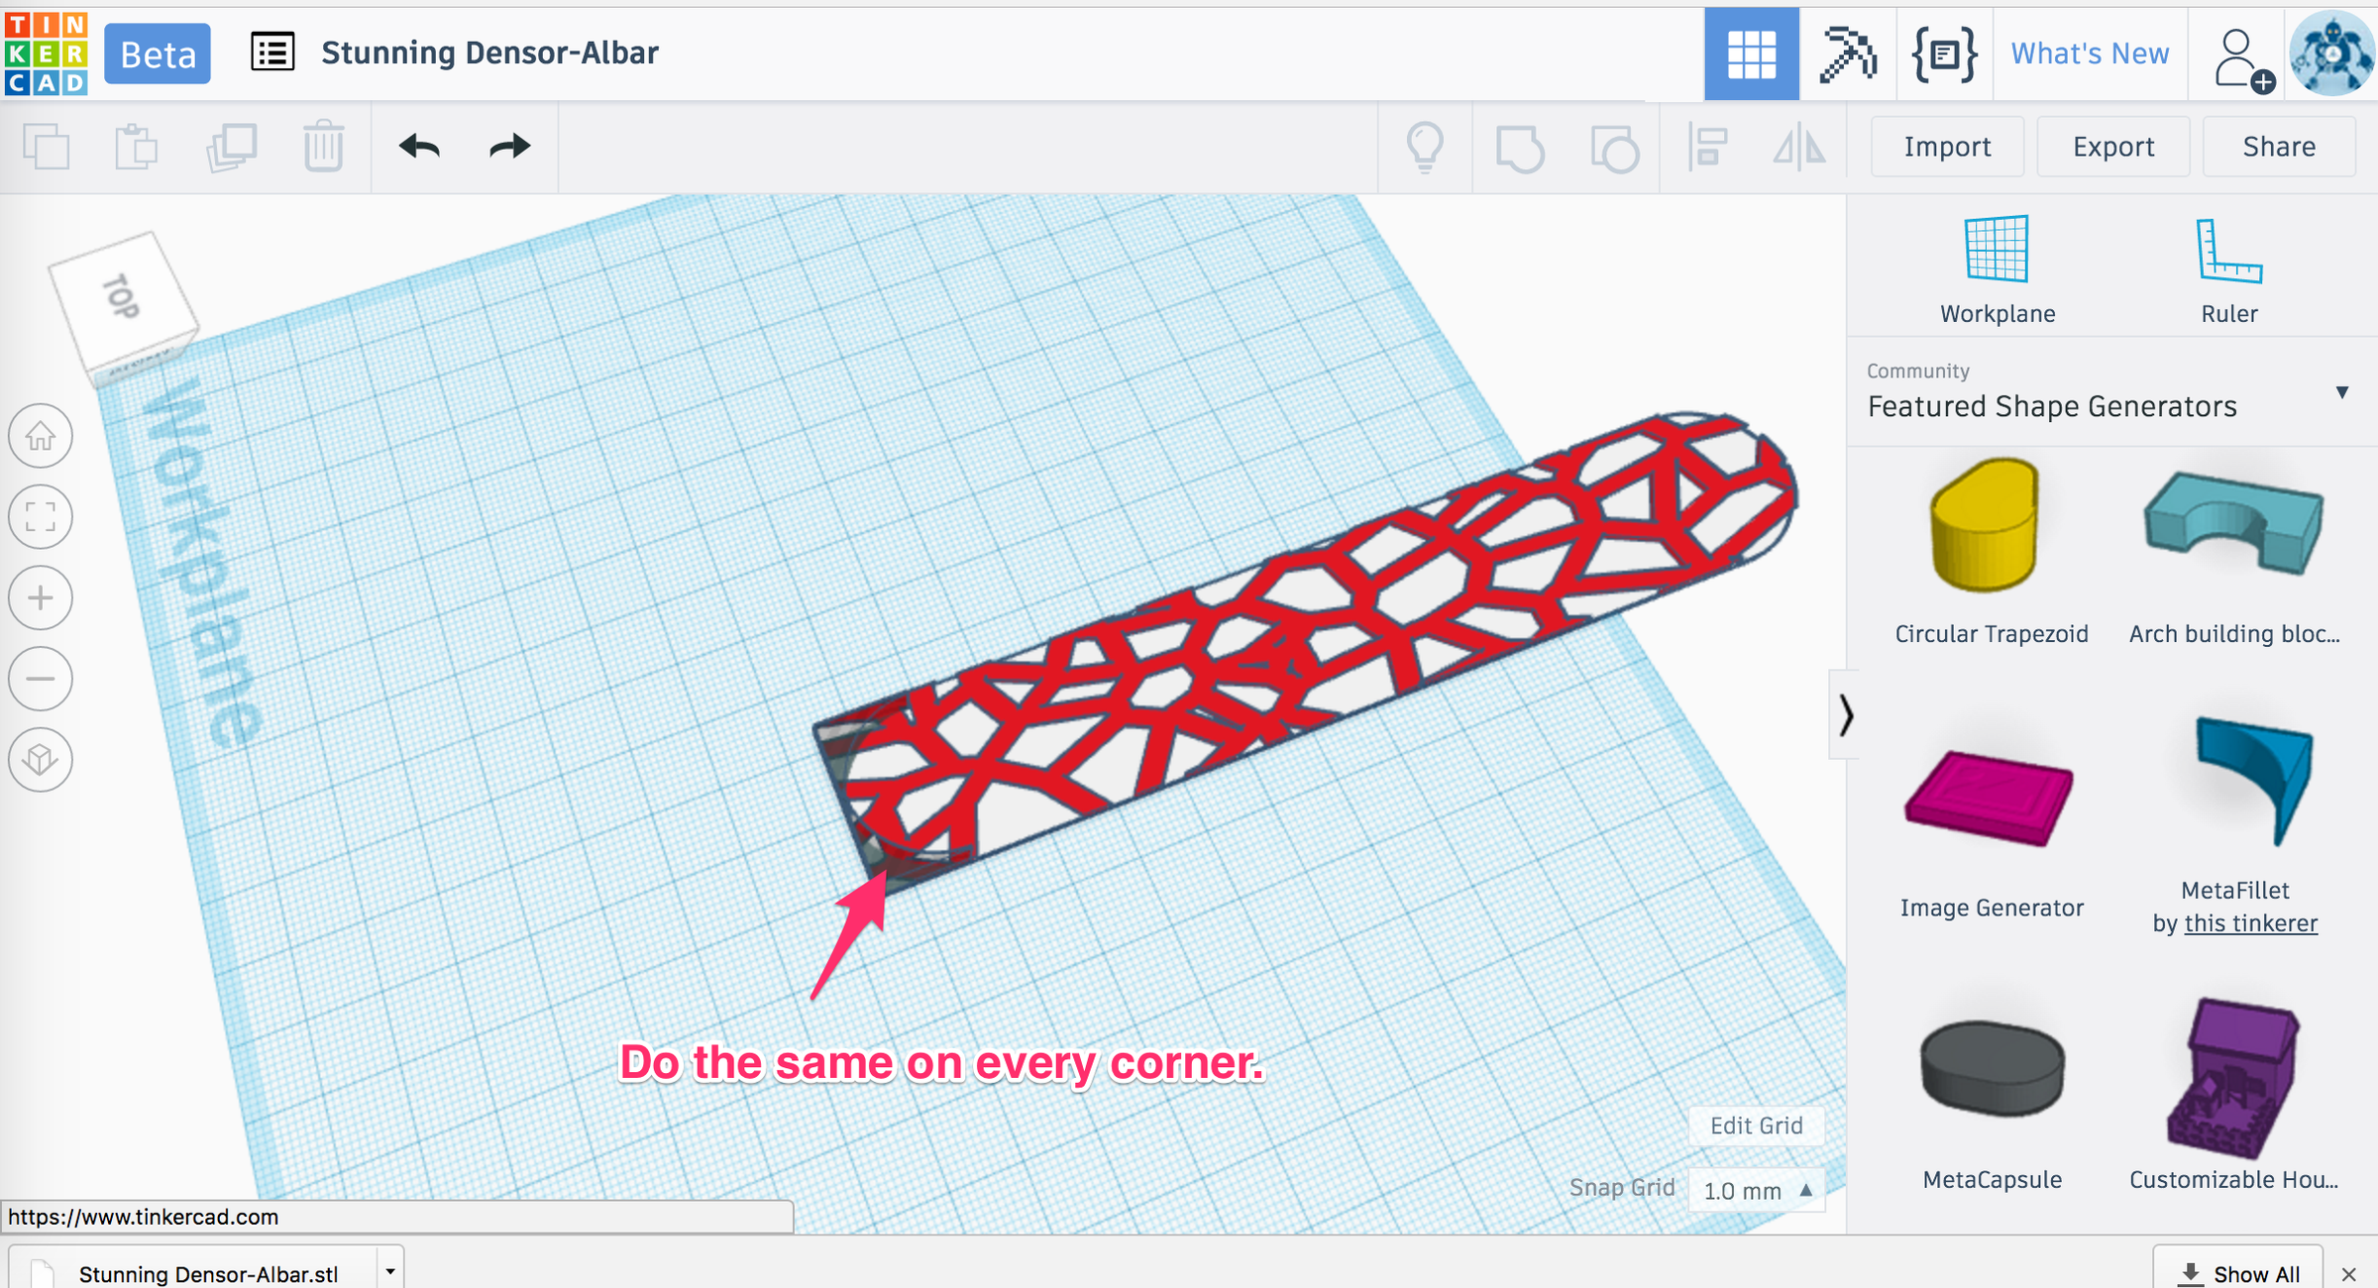Viewport: 2378px width, 1288px height.
Task: Duplicate the shape with the duplicate icon
Action: pyautogui.click(x=231, y=145)
